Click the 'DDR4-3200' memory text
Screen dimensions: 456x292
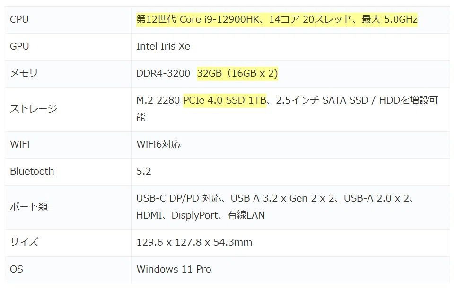tap(163, 73)
